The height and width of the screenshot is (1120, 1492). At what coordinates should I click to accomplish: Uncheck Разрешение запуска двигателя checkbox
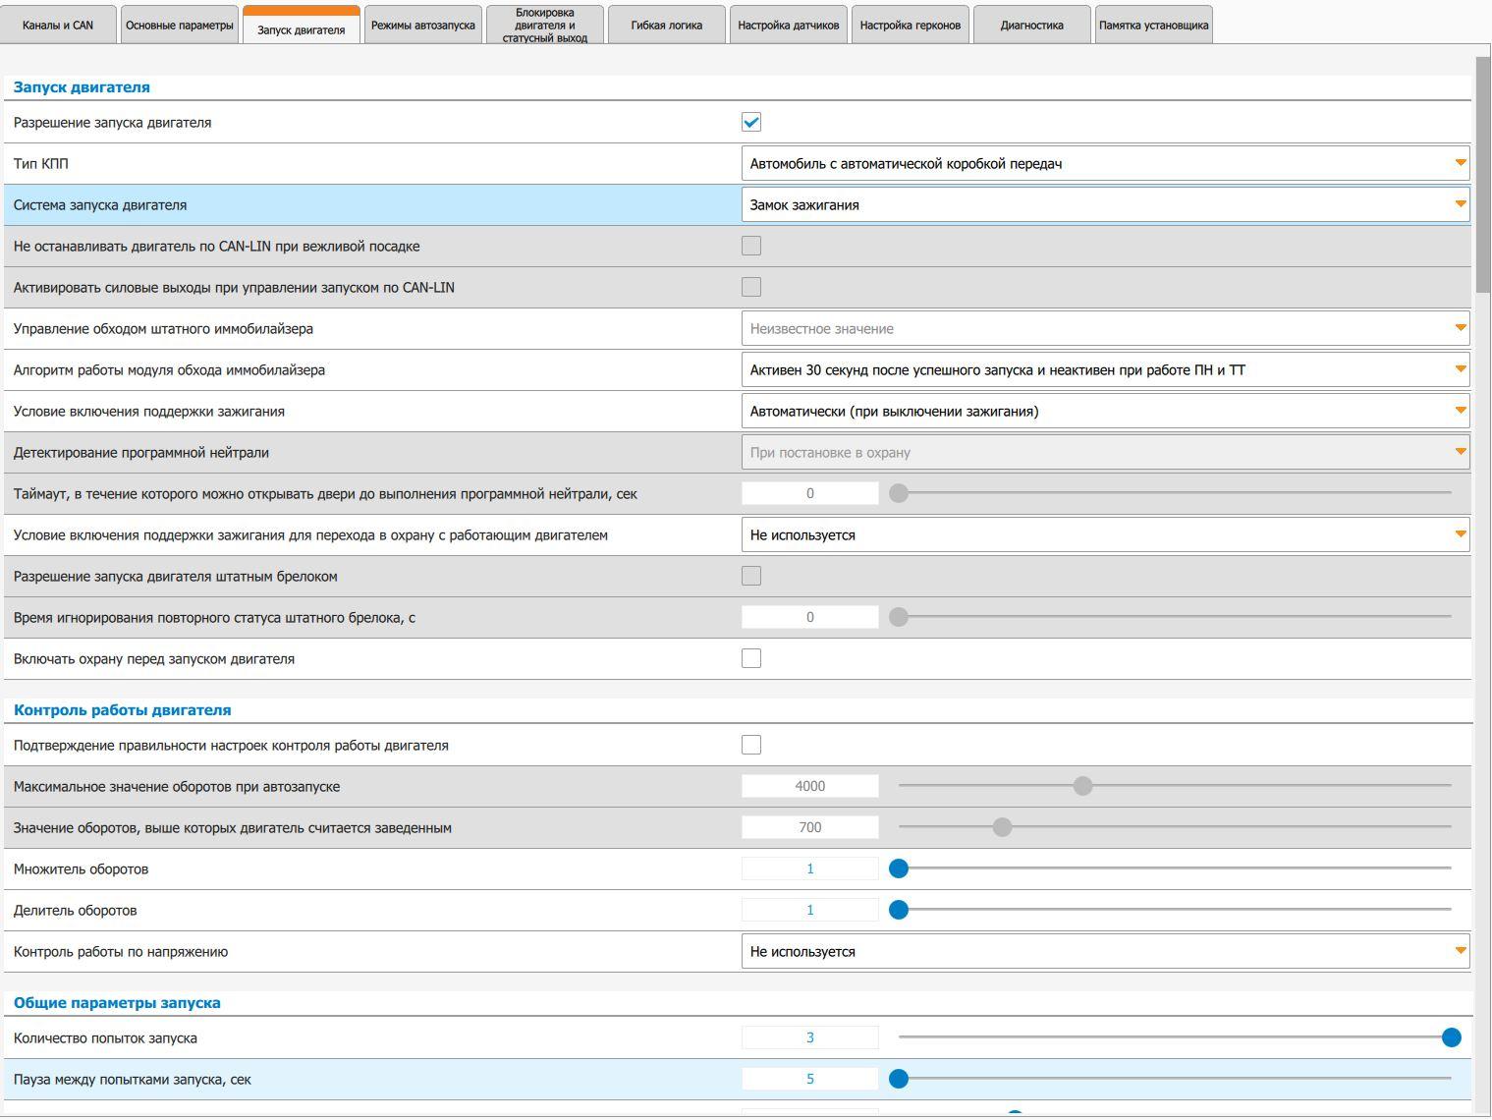tap(751, 122)
